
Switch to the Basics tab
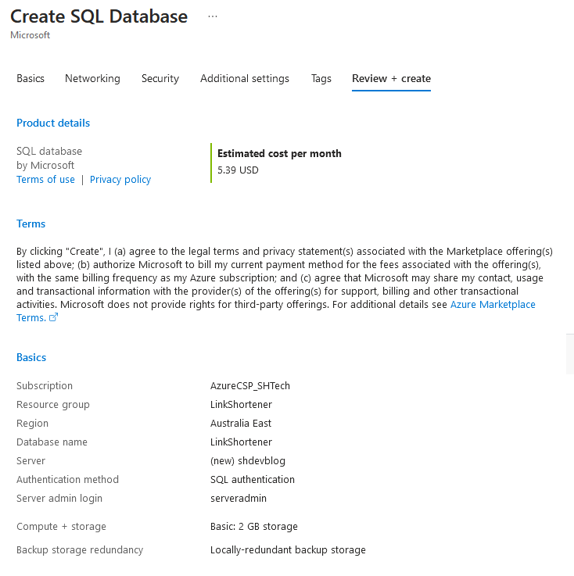pos(30,78)
